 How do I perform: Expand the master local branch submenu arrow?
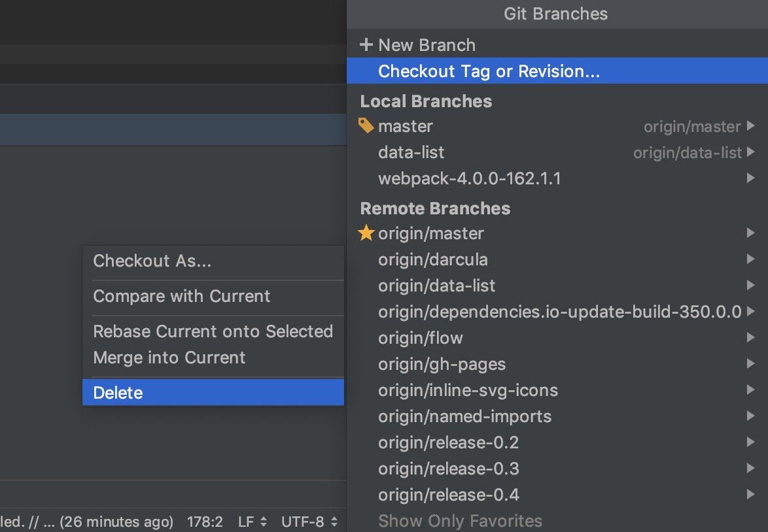750,125
